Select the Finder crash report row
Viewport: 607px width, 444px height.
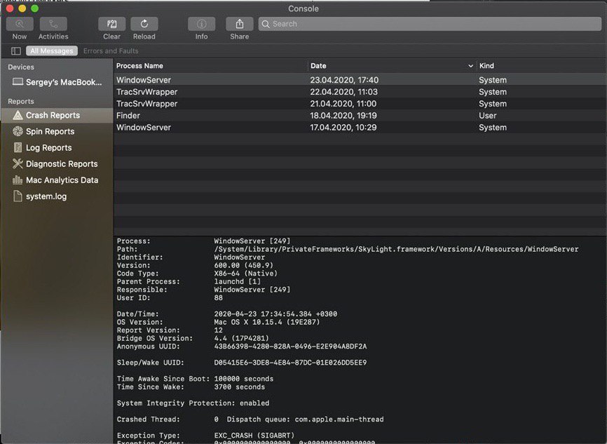(360, 116)
